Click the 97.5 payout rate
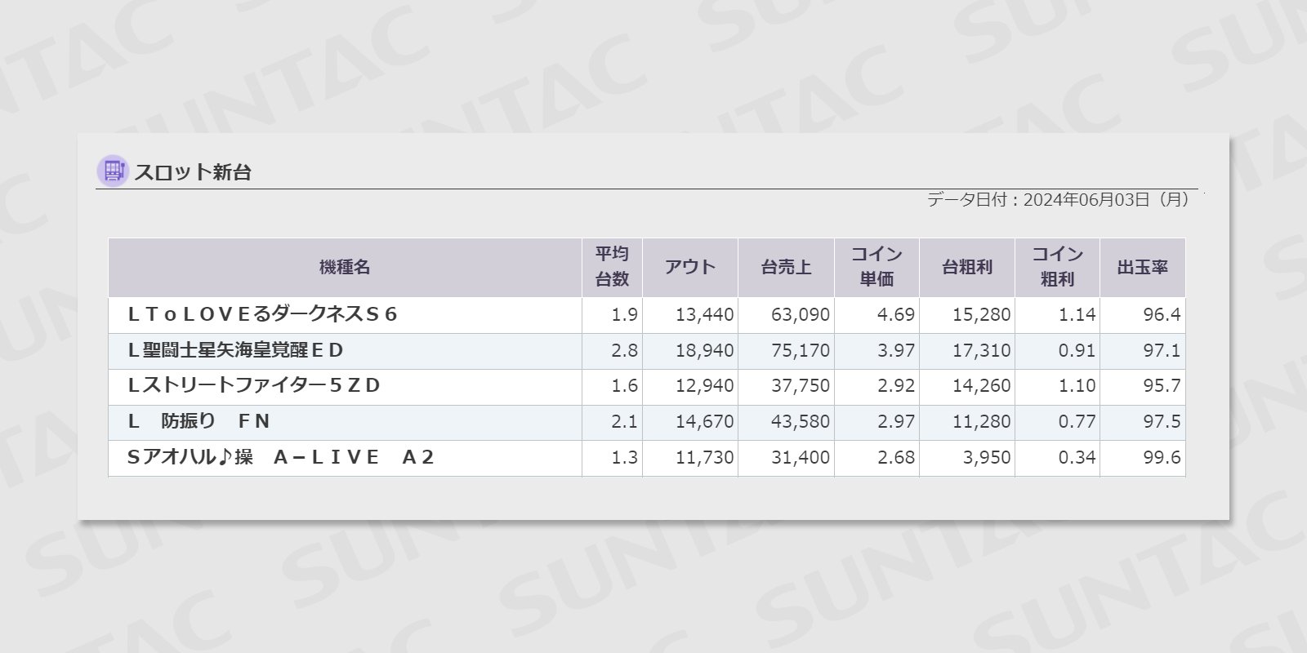 tap(1162, 422)
